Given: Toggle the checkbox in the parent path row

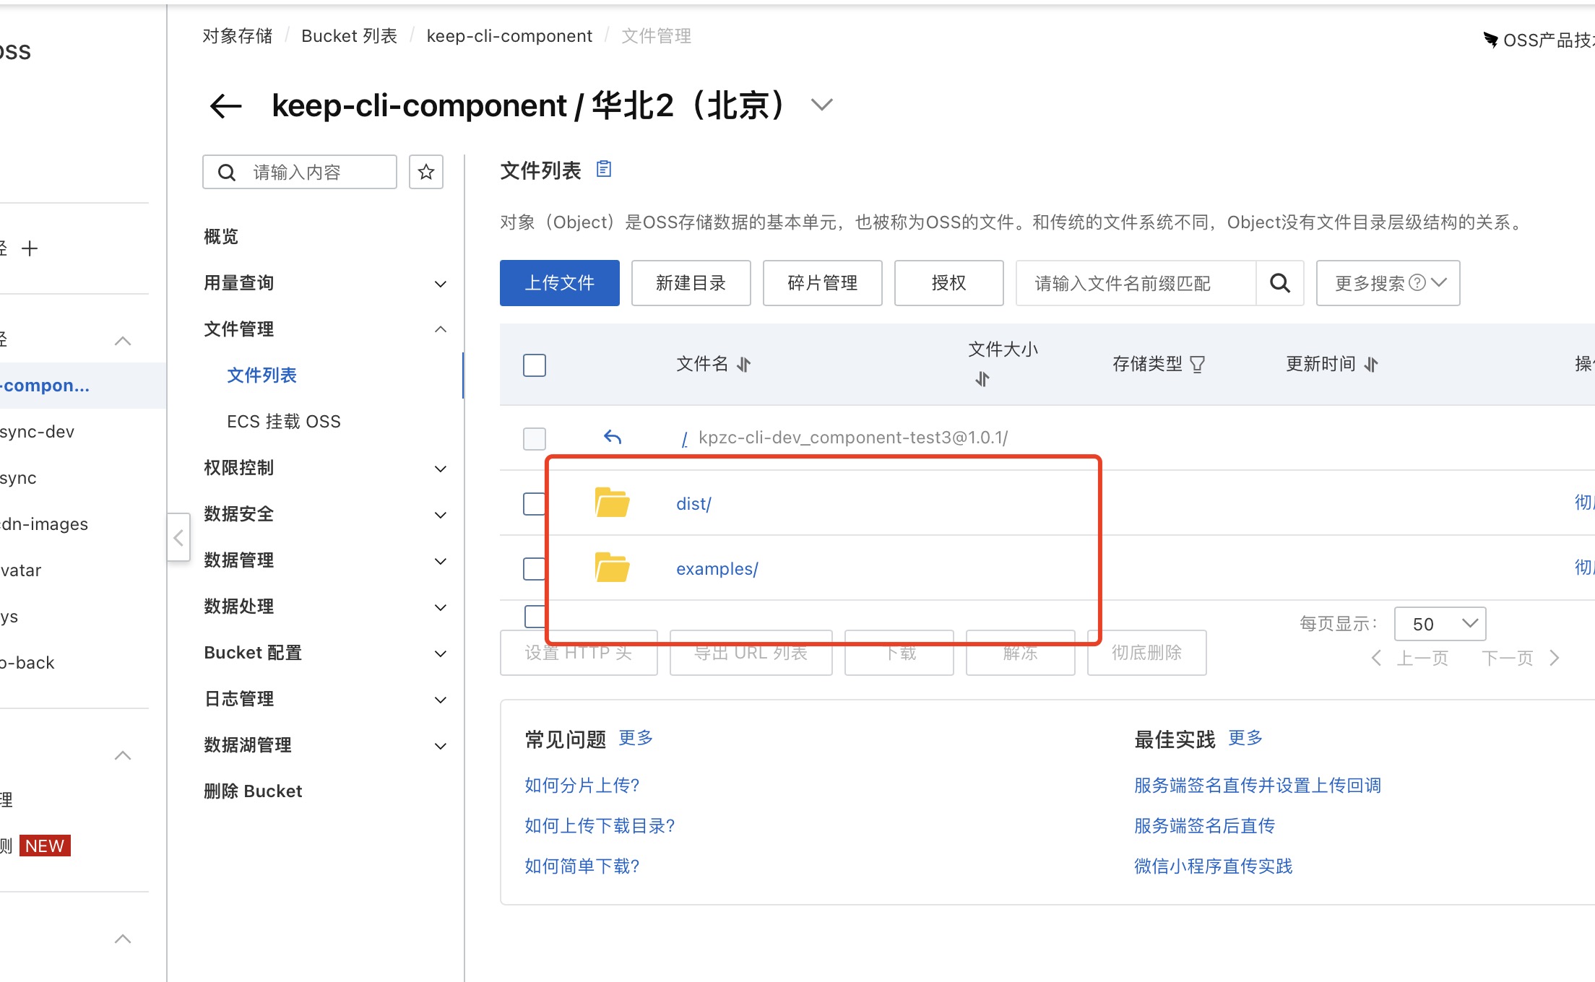Looking at the screenshot, I should pyautogui.click(x=535, y=438).
